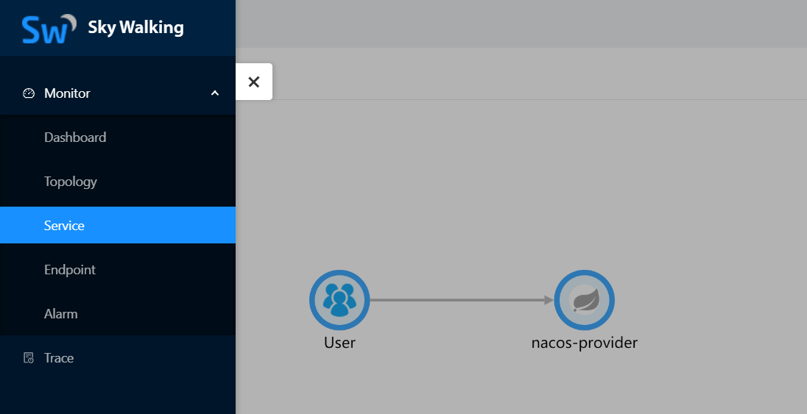Click the SkyWalking Sw logo
807x414 pixels.
tap(49, 29)
